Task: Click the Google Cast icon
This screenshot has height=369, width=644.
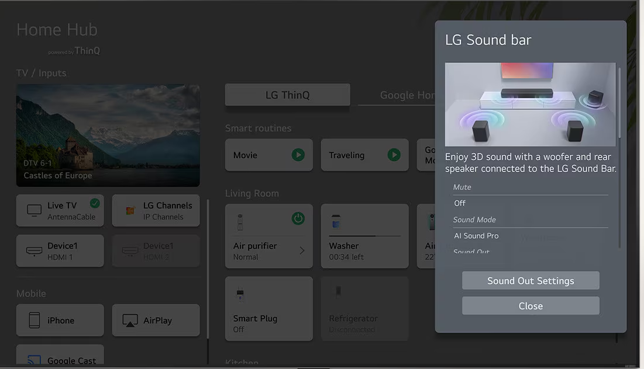Action: coord(35,360)
